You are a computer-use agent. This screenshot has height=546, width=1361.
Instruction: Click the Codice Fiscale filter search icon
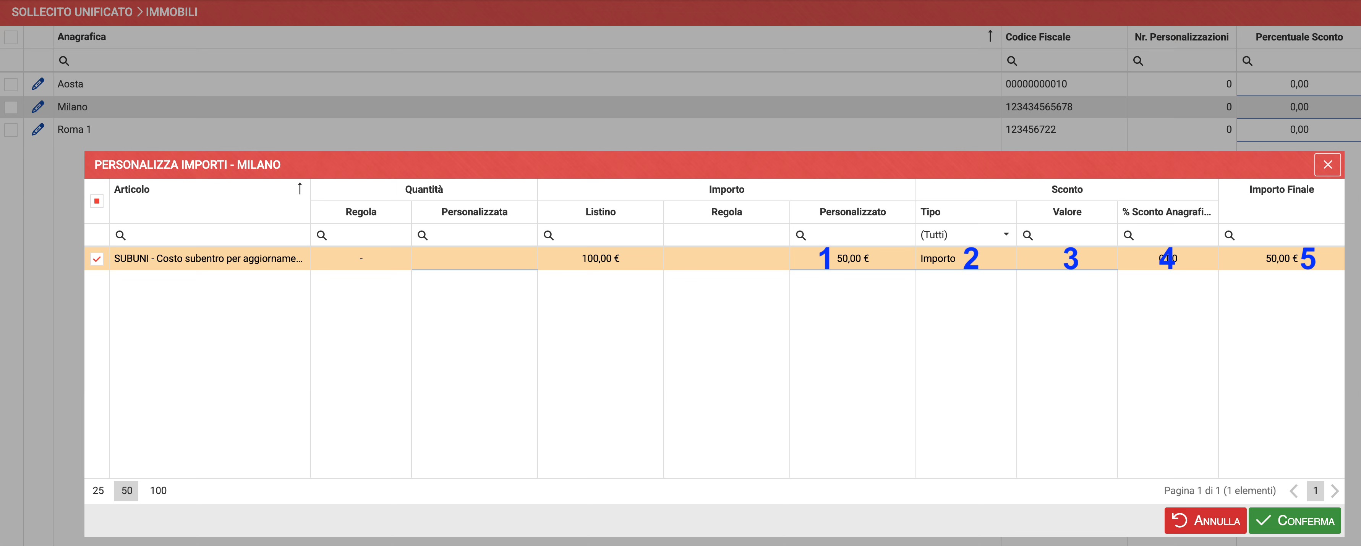click(1012, 61)
